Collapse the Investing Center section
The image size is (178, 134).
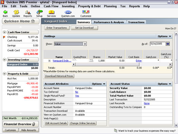[x=4, y=60]
